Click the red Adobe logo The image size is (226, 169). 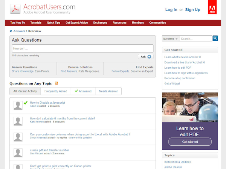coord(212,7)
